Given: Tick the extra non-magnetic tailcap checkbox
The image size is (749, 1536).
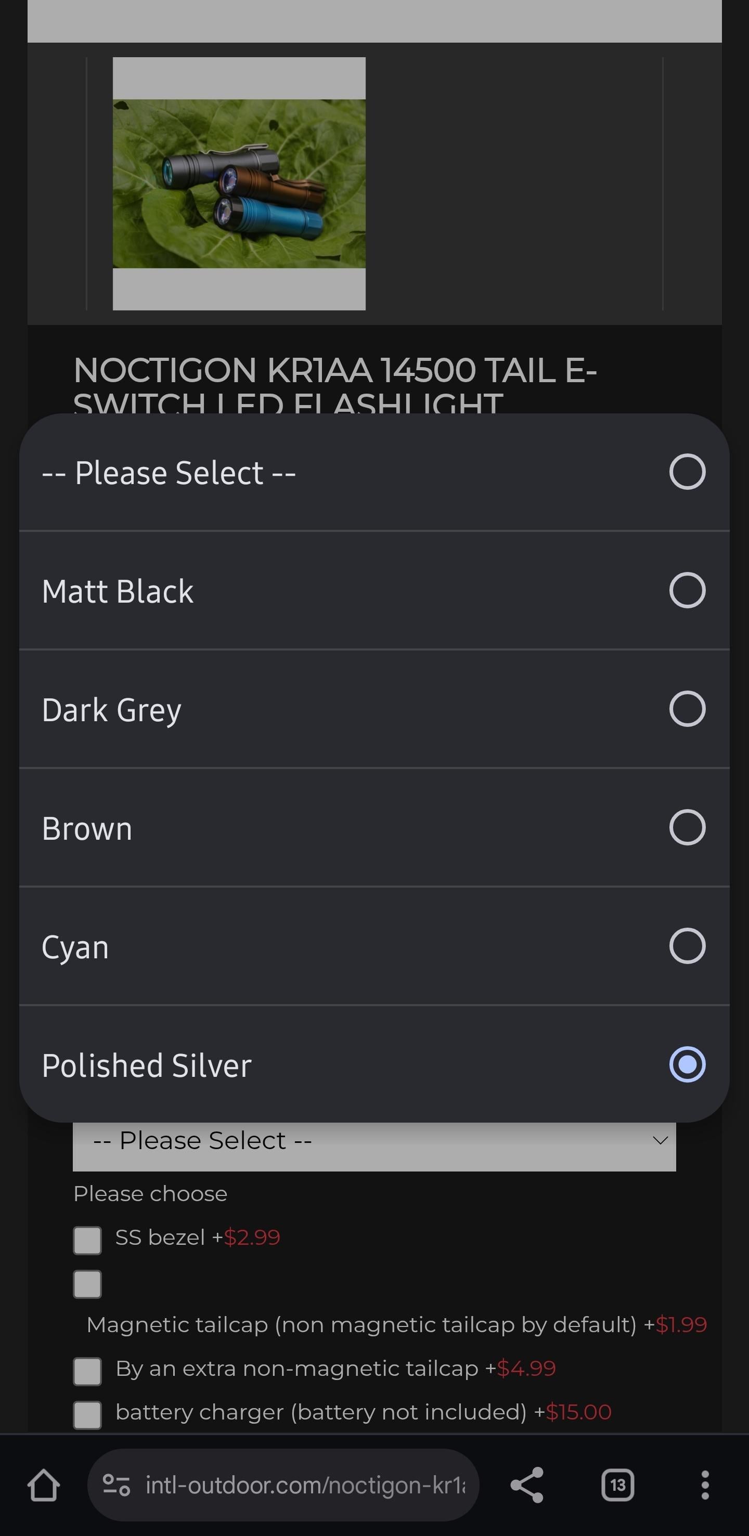Looking at the screenshot, I should (x=87, y=1371).
